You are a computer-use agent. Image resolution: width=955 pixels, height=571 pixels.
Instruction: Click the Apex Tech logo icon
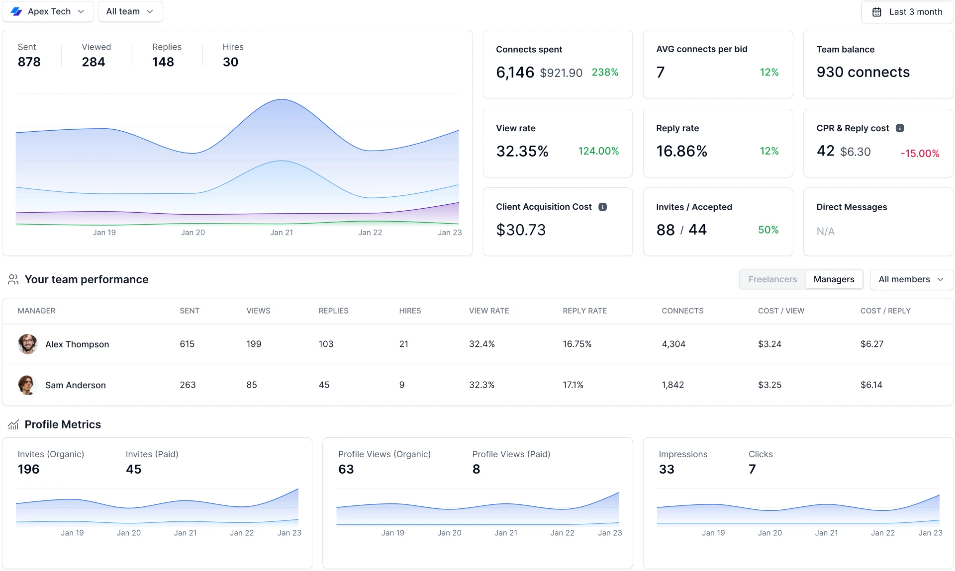[x=16, y=11]
